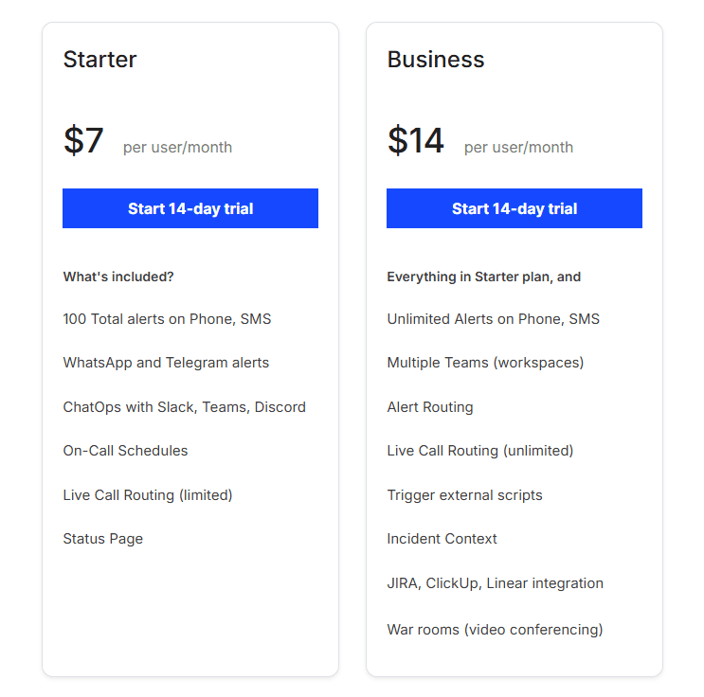The image size is (704, 697).
Task: Click the Status Page feature
Action: [x=102, y=539]
